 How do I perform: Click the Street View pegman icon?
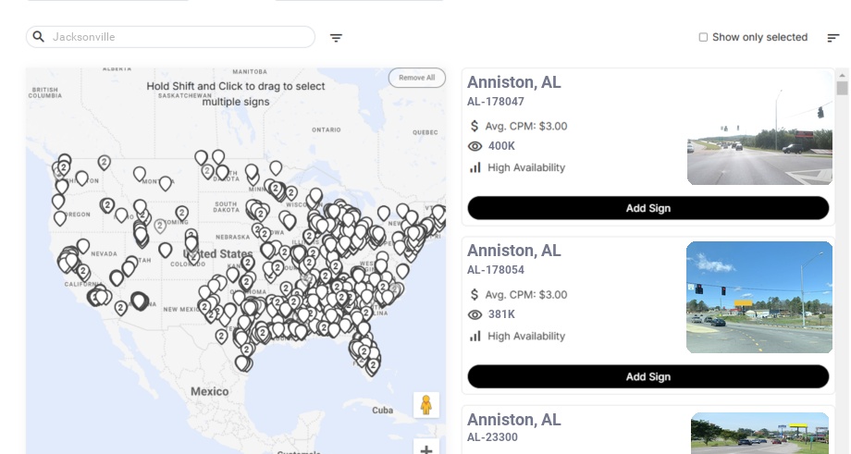[425, 405]
